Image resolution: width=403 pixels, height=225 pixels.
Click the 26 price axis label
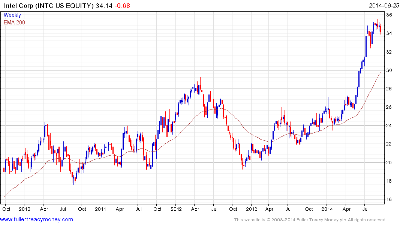pos(389,107)
